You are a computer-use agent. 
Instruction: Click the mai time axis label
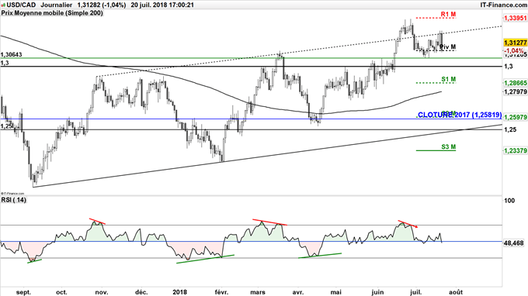click(336, 292)
